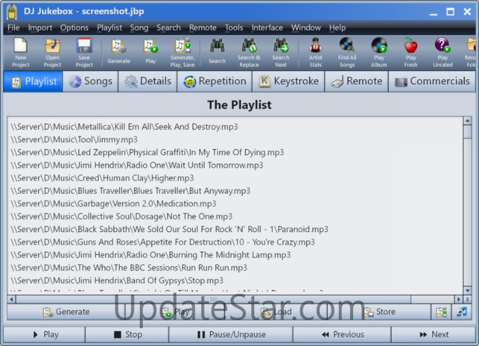Screen dimensions: 479x346
Task: Click the New Project toolbar icon
Action: pyautogui.click(x=21, y=47)
